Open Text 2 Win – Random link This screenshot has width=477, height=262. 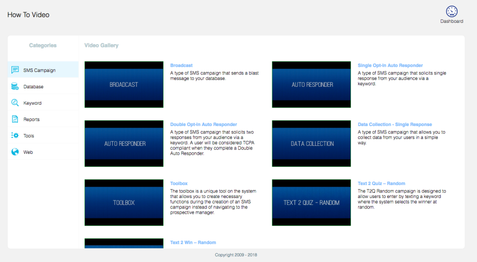pyautogui.click(x=193, y=242)
